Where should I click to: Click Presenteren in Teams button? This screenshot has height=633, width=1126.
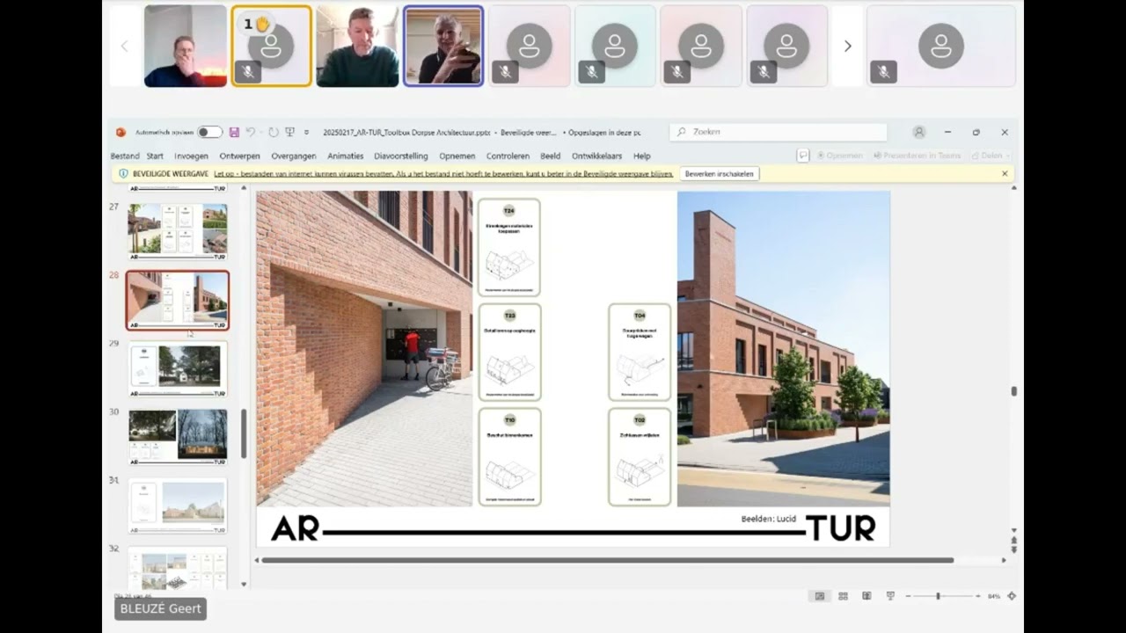point(917,156)
